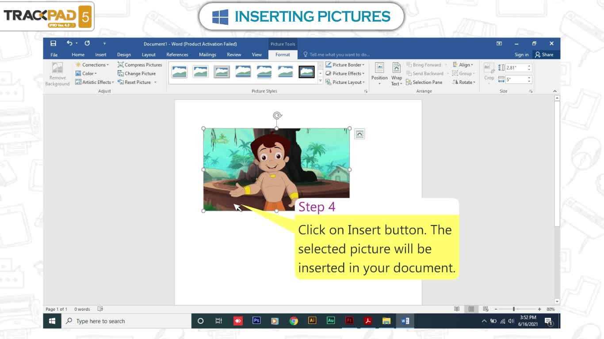Open Picture Layout dropdown
Image resolution: width=604 pixels, height=339 pixels.
tap(345, 82)
